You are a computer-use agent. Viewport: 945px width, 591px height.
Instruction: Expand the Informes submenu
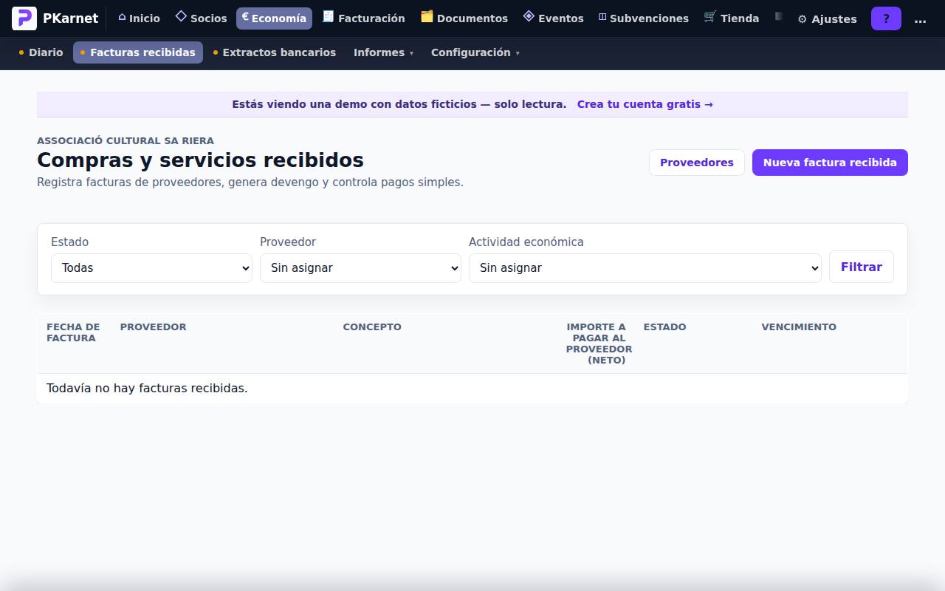pyautogui.click(x=384, y=52)
